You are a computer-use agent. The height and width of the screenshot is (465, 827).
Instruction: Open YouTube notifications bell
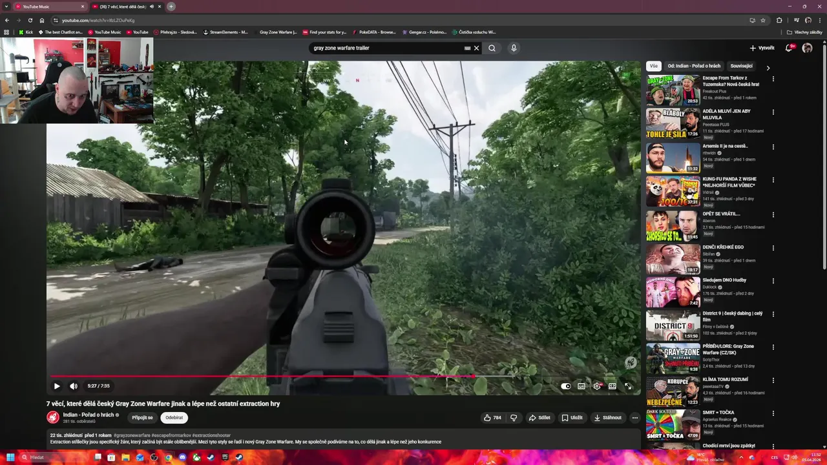click(x=789, y=48)
